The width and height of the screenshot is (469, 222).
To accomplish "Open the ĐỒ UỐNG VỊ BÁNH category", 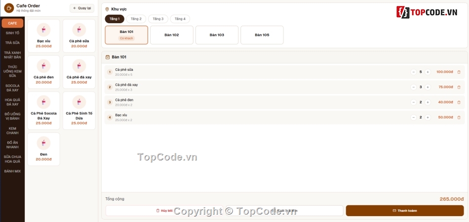I will (x=12, y=116).
